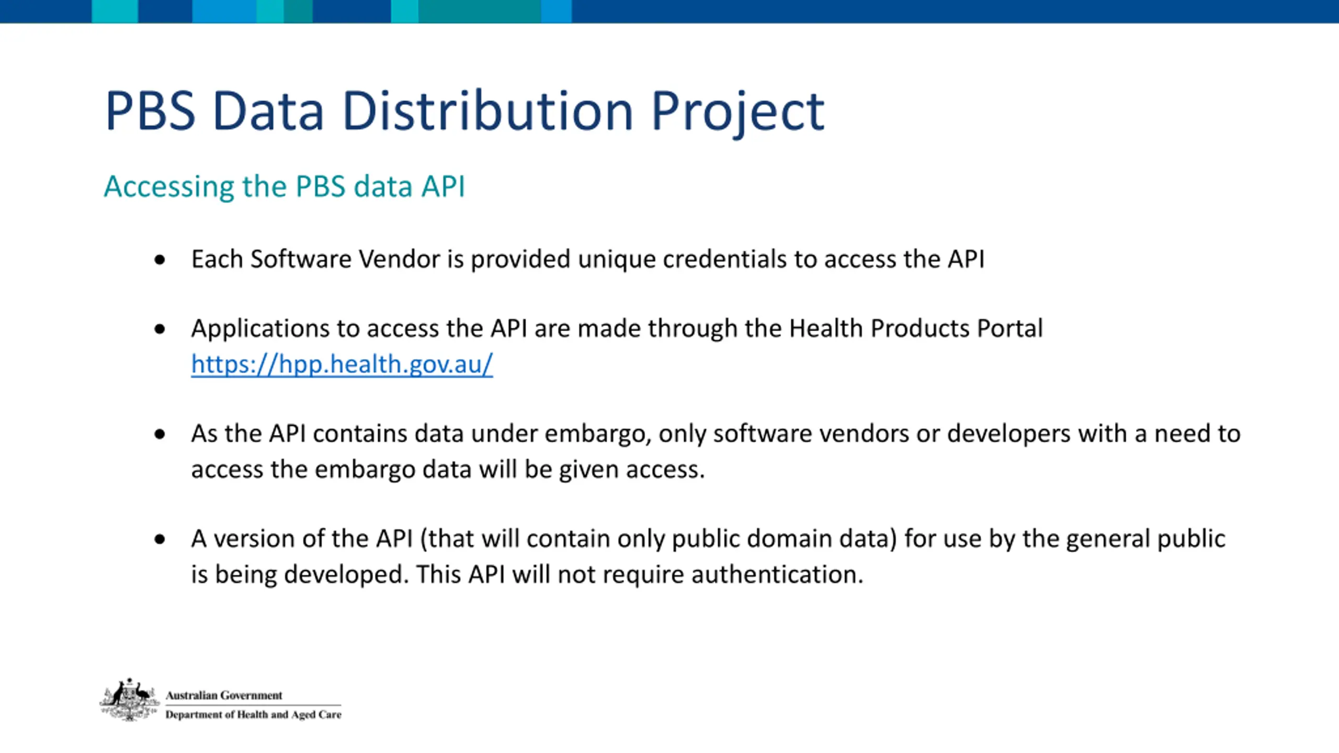Image resolution: width=1339 pixels, height=753 pixels.
Task: Click the 'PBS Data Distribution Project' title
Action: point(464,111)
